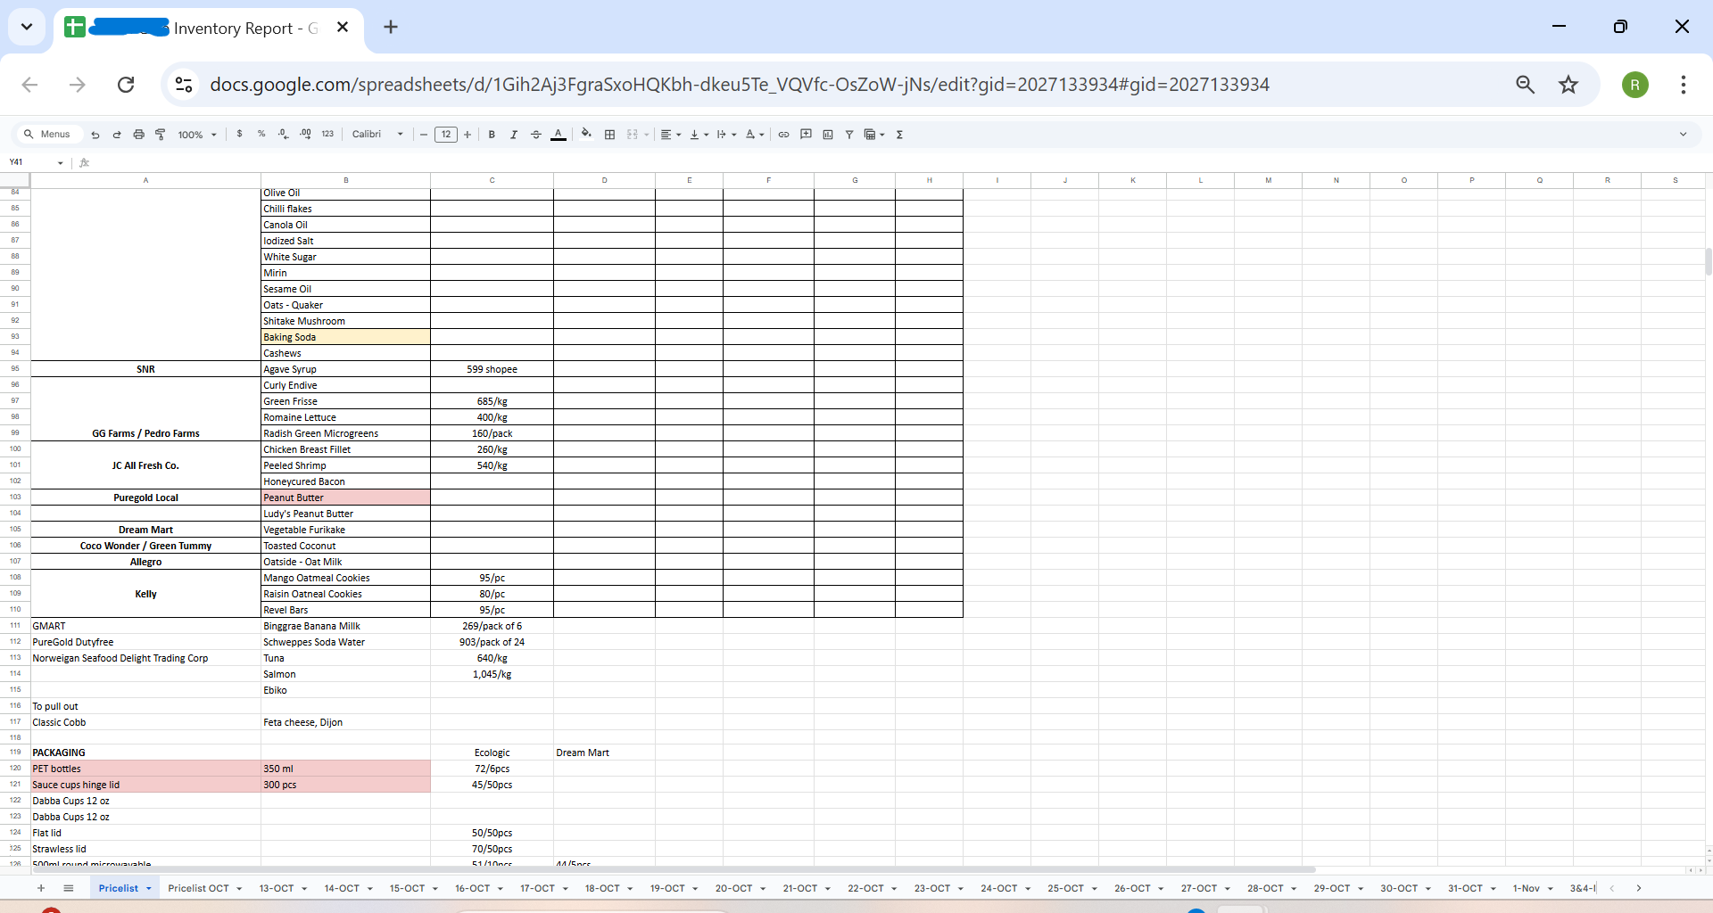Toggle bold formatting
Screen dimensions: 1713x913
click(x=492, y=134)
